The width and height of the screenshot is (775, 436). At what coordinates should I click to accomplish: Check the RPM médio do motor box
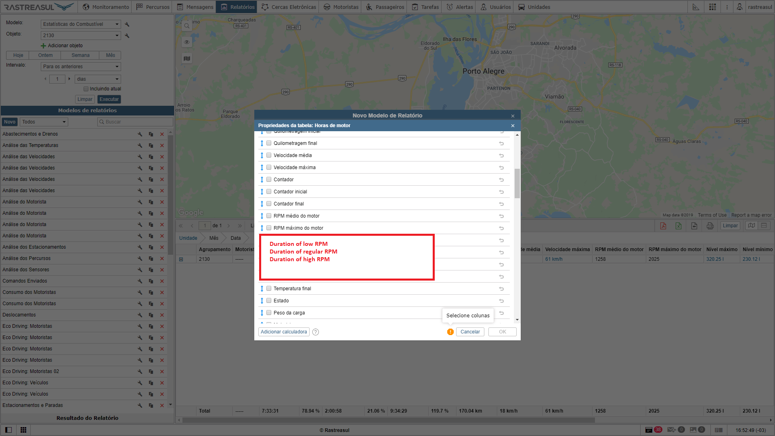[x=269, y=216]
